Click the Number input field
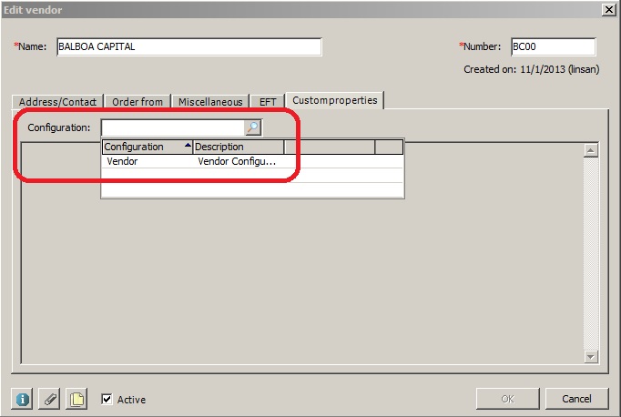Screen dimensions: 621x417 pos(554,46)
